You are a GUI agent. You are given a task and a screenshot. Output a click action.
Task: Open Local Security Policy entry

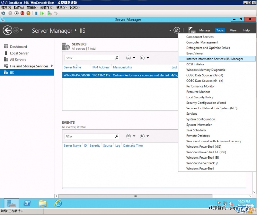pyautogui.click(x=199, y=97)
